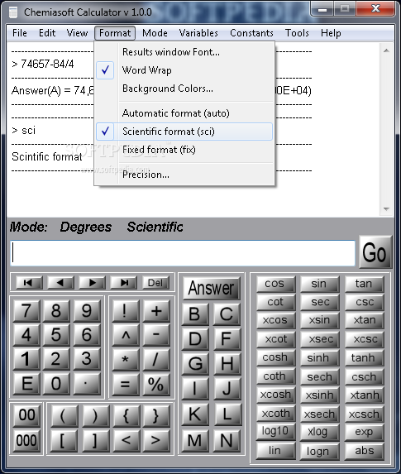This screenshot has width=401, height=474.
Task: Click the logn function button
Action: (320, 451)
